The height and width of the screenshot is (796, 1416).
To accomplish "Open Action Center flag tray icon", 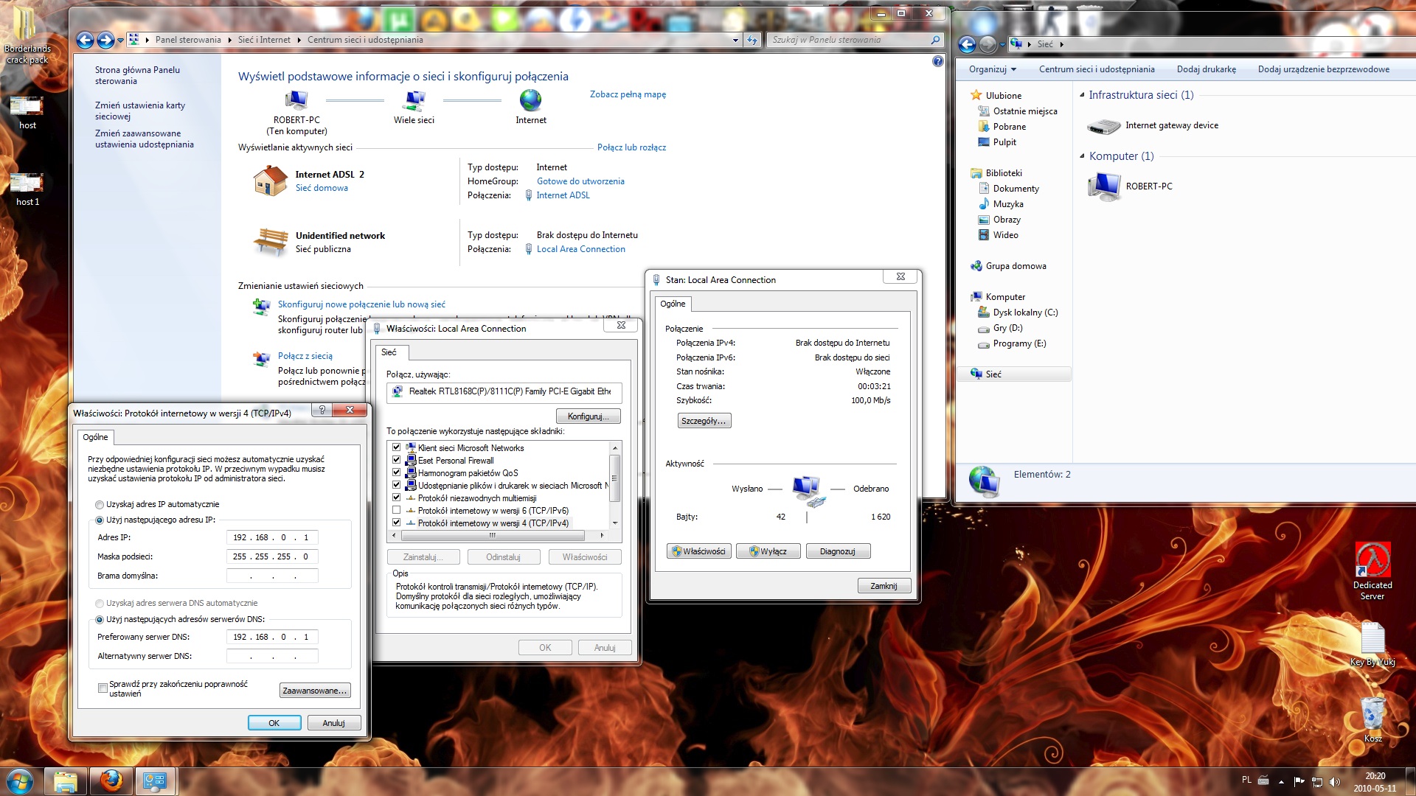I will pyautogui.click(x=1299, y=781).
